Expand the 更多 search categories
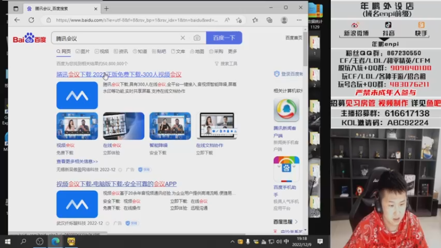Image resolution: width=441 pixels, height=248 pixels. [232, 51]
